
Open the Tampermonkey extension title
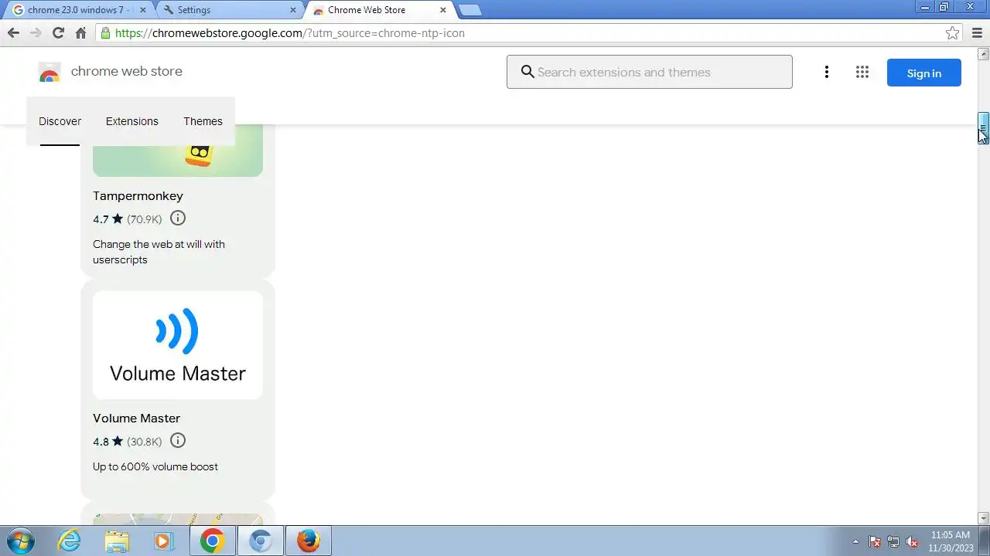click(138, 196)
